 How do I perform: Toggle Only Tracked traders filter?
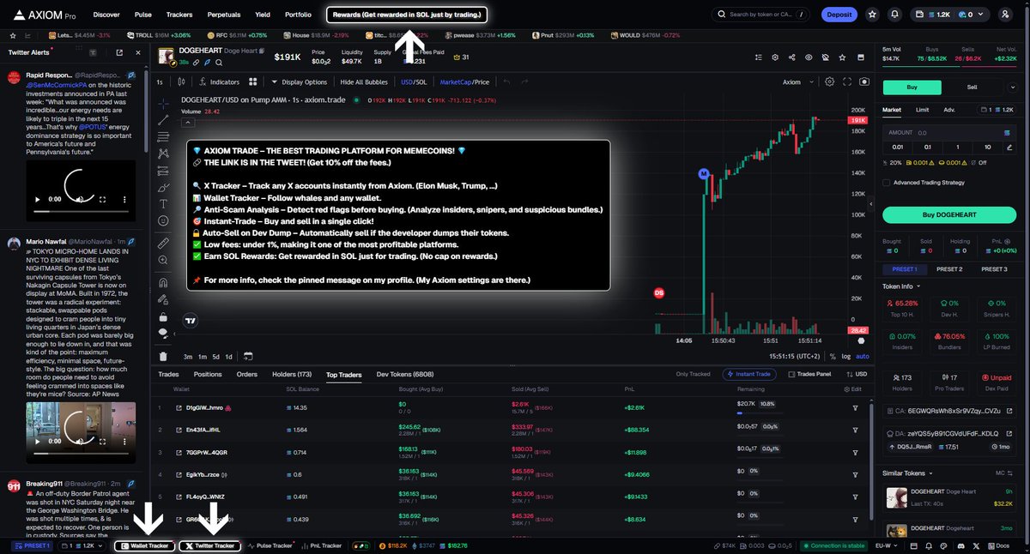[x=693, y=374]
